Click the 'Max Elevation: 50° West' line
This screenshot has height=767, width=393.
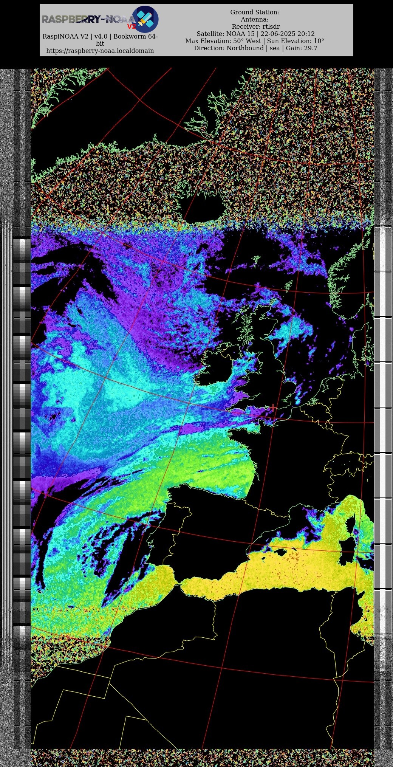pos(255,41)
